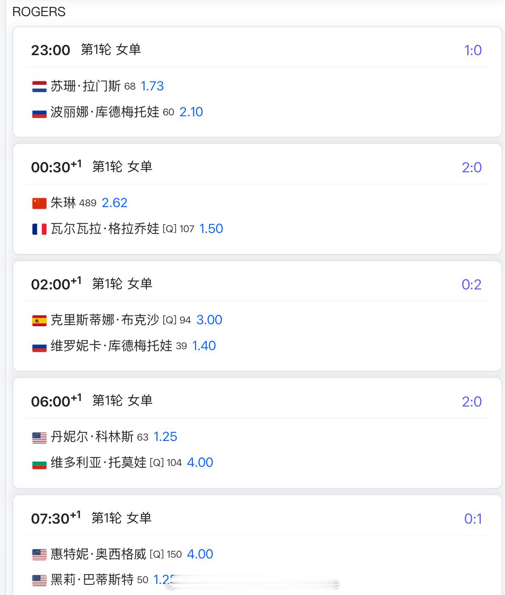
Task: Open the 1:0 score of the 23:00 match
Action: pyautogui.click(x=473, y=50)
